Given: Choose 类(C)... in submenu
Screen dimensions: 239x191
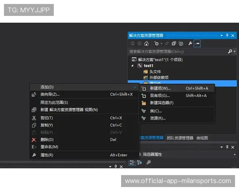Looking at the screenshot, I should coord(177,111).
